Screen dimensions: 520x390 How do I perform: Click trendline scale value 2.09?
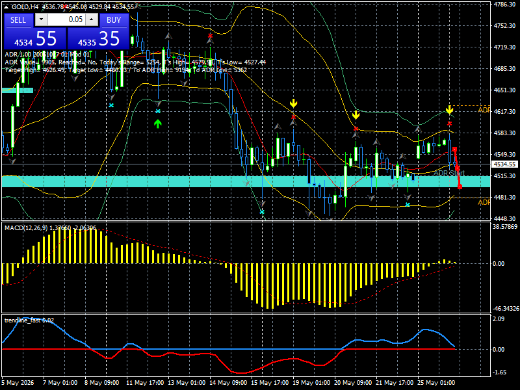click(499, 319)
